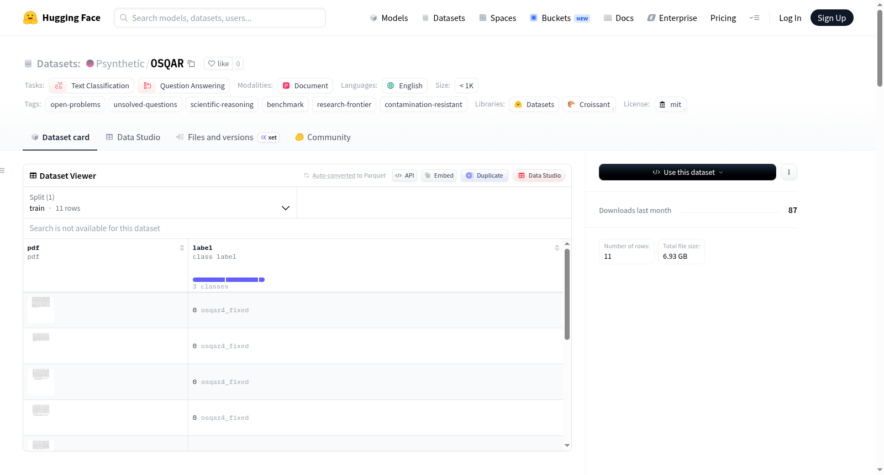Copy dataset name with the copy icon
Viewport: 884px width, 475px height.
point(191,63)
